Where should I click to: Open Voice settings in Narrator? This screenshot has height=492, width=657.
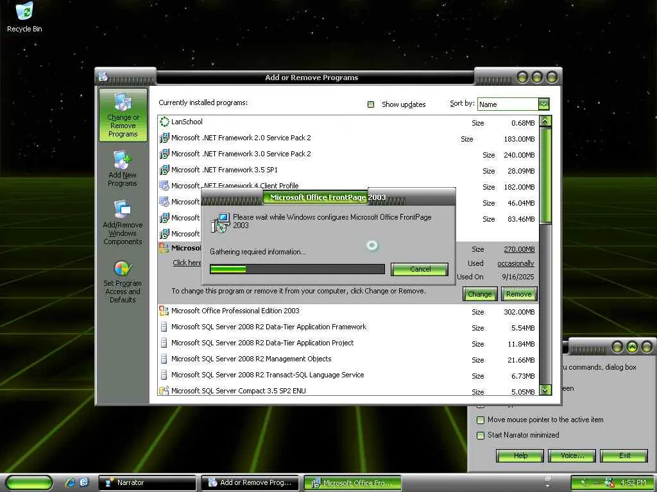[572, 455]
